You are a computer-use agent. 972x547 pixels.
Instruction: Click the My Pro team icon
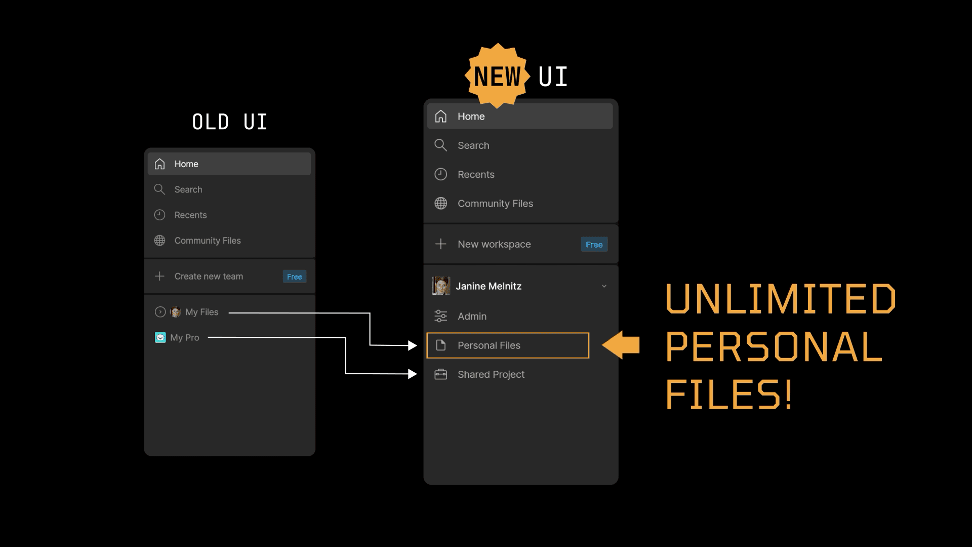(160, 337)
